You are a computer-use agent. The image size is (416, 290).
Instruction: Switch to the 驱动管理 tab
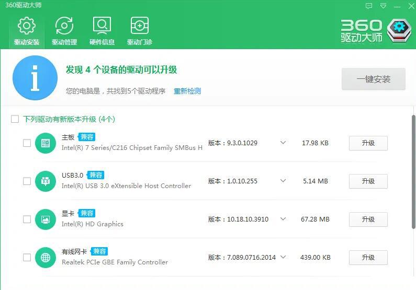pyautogui.click(x=64, y=31)
